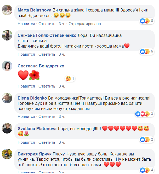Open Marta Belashova's profile picture
Screen dimensions: 159x174
click(x=7, y=10)
